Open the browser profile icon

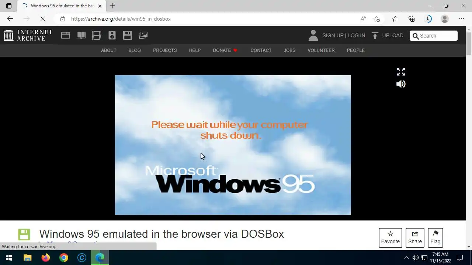[445, 19]
